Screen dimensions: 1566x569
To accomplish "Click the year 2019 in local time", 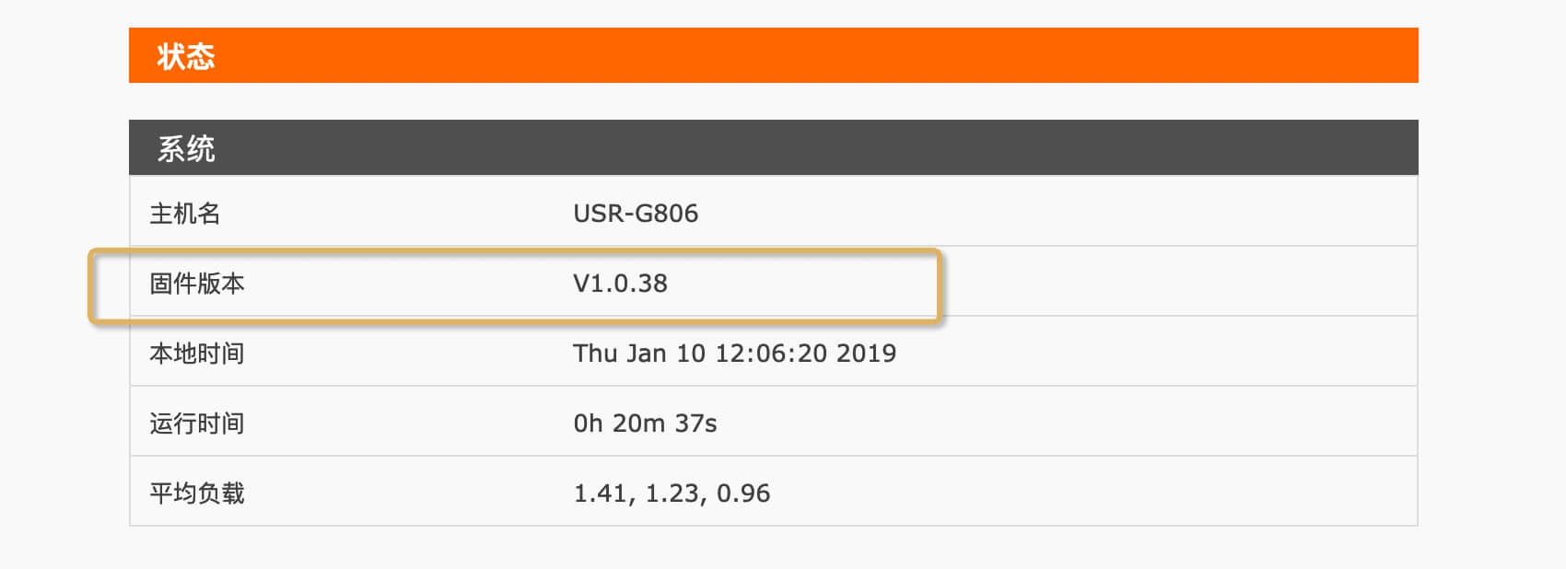I will [x=867, y=354].
